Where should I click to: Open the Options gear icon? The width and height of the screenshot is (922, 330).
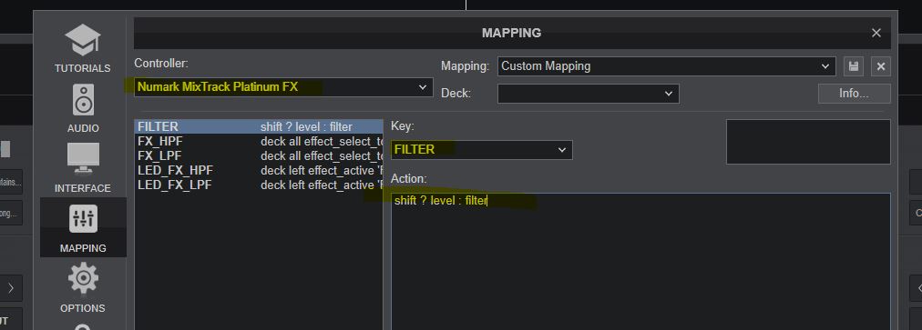[x=83, y=278]
